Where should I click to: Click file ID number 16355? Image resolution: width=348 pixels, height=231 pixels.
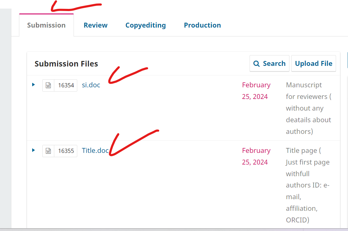pos(66,151)
